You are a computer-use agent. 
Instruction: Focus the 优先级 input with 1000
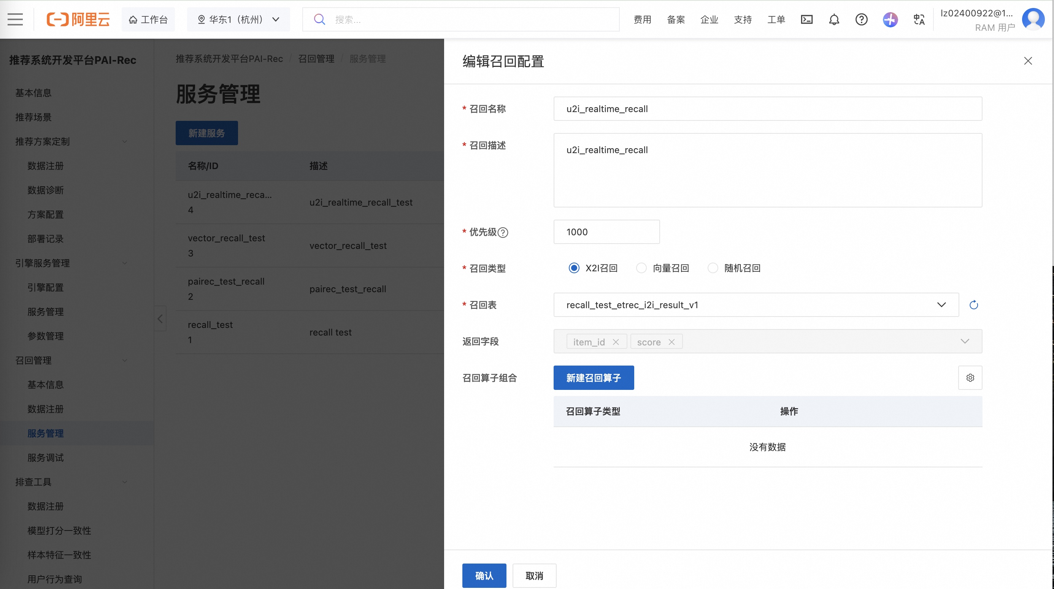tap(606, 232)
